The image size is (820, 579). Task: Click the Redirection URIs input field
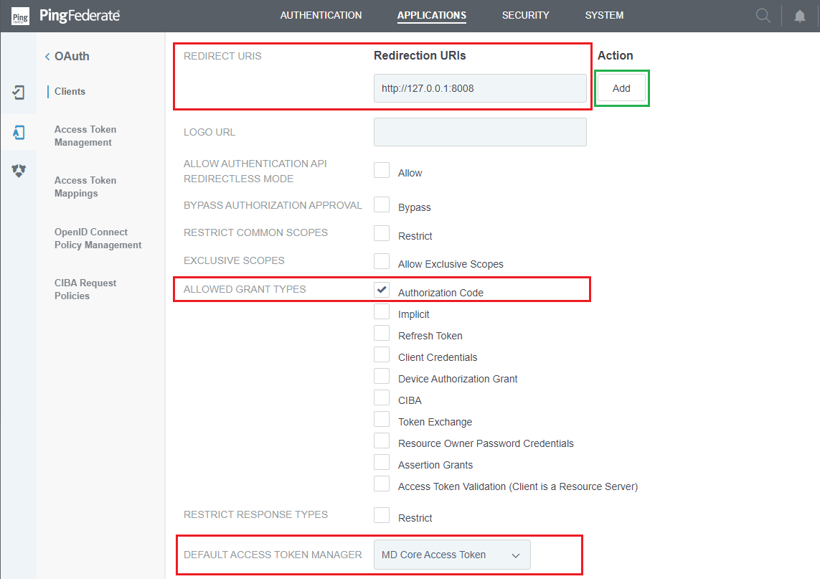(480, 88)
